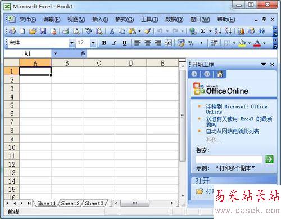Click the Undo arrow icon
Viewport: 281px width, 219px height.
(160, 31)
